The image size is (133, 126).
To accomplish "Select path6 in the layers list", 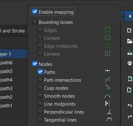I will tap(6, 63).
